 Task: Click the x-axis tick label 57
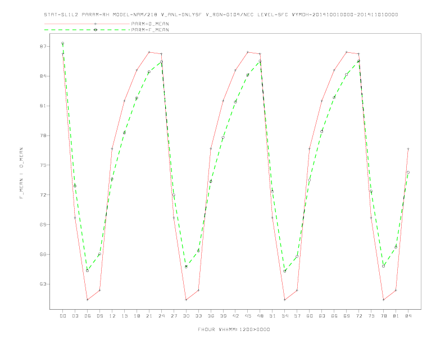click(297, 316)
